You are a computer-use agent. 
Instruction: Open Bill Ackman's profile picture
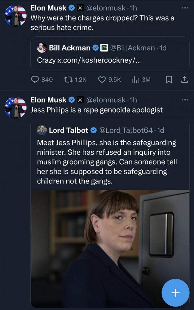pyautogui.click(x=42, y=48)
